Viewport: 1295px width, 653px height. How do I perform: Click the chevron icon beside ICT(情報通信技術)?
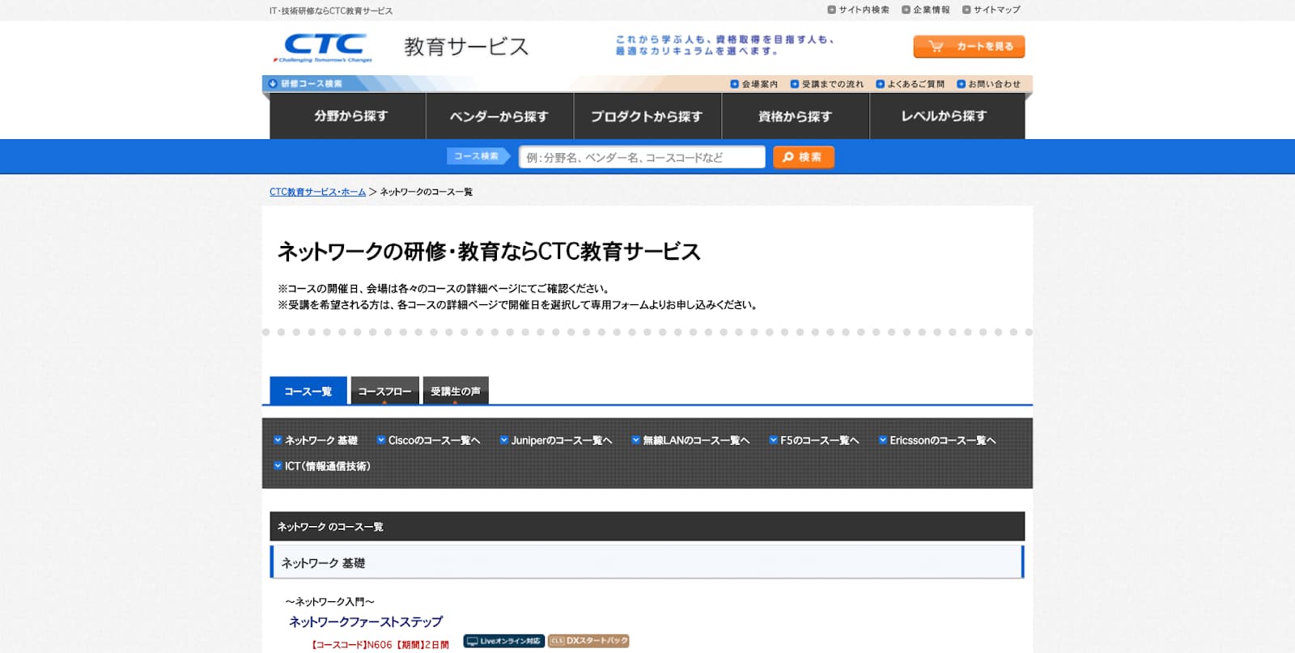(278, 466)
